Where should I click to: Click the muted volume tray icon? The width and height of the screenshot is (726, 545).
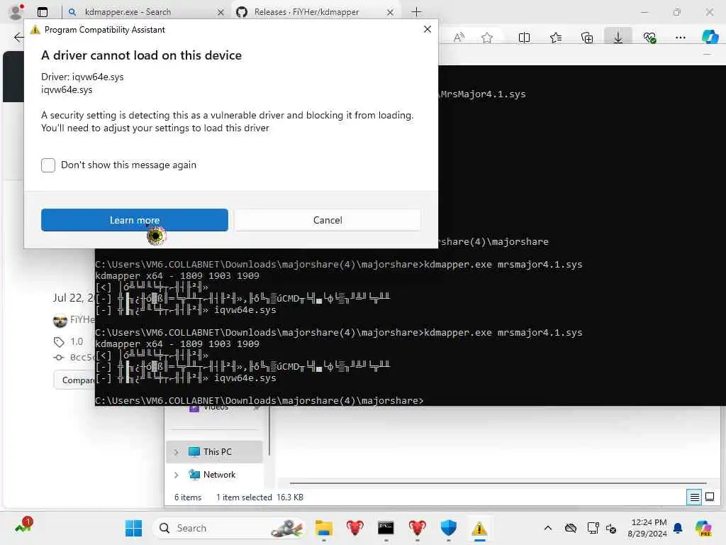point(611,528)
